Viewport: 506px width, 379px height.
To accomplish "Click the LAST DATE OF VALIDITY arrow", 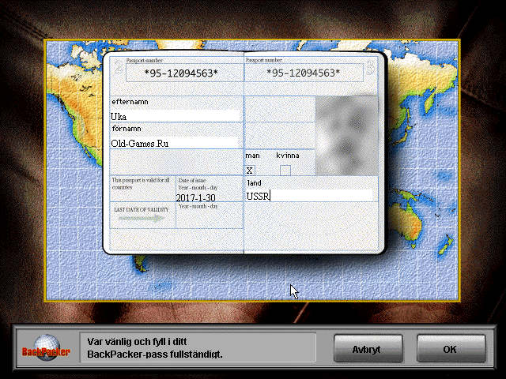I will coord(142,219).
